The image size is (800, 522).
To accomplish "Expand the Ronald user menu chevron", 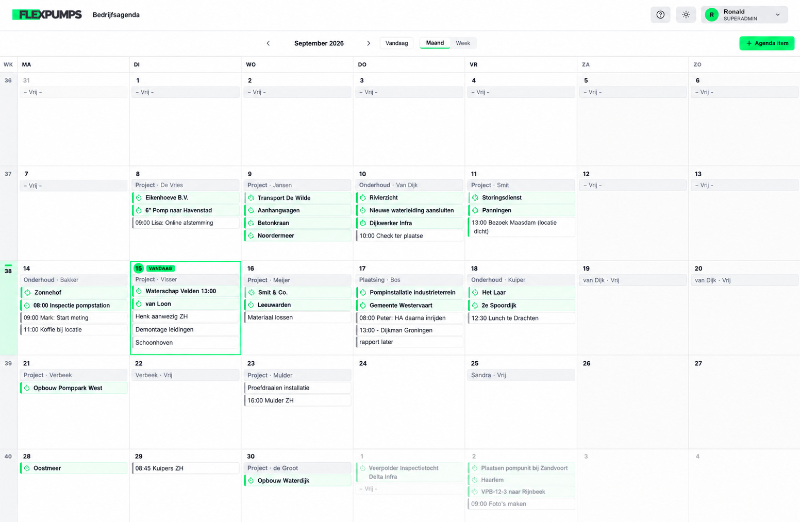I will point(778,15).
